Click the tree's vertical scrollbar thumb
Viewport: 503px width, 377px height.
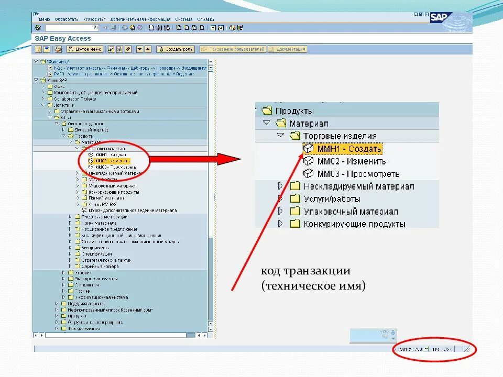coord(211,154)
